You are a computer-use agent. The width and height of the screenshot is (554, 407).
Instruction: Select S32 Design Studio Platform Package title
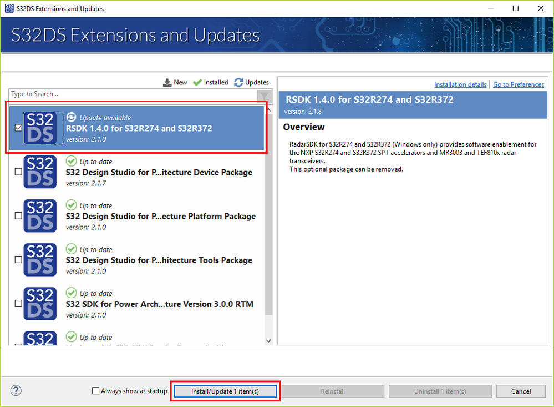160,216
